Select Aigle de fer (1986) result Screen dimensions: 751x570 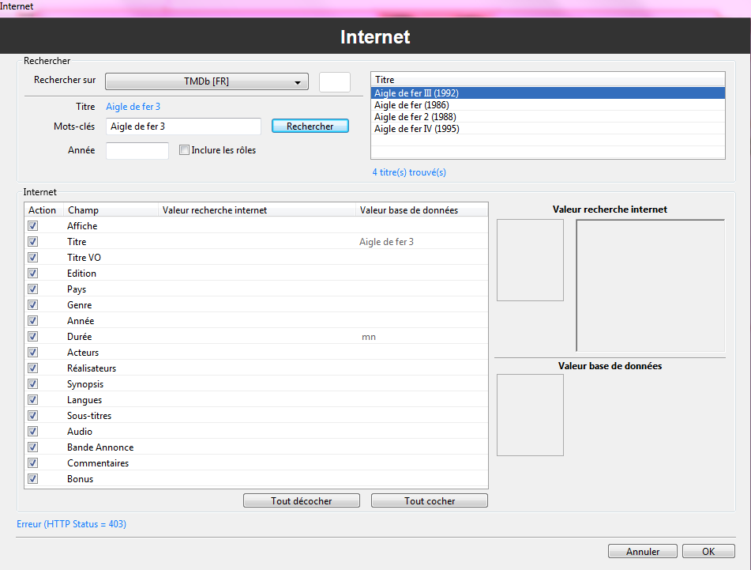411,105
